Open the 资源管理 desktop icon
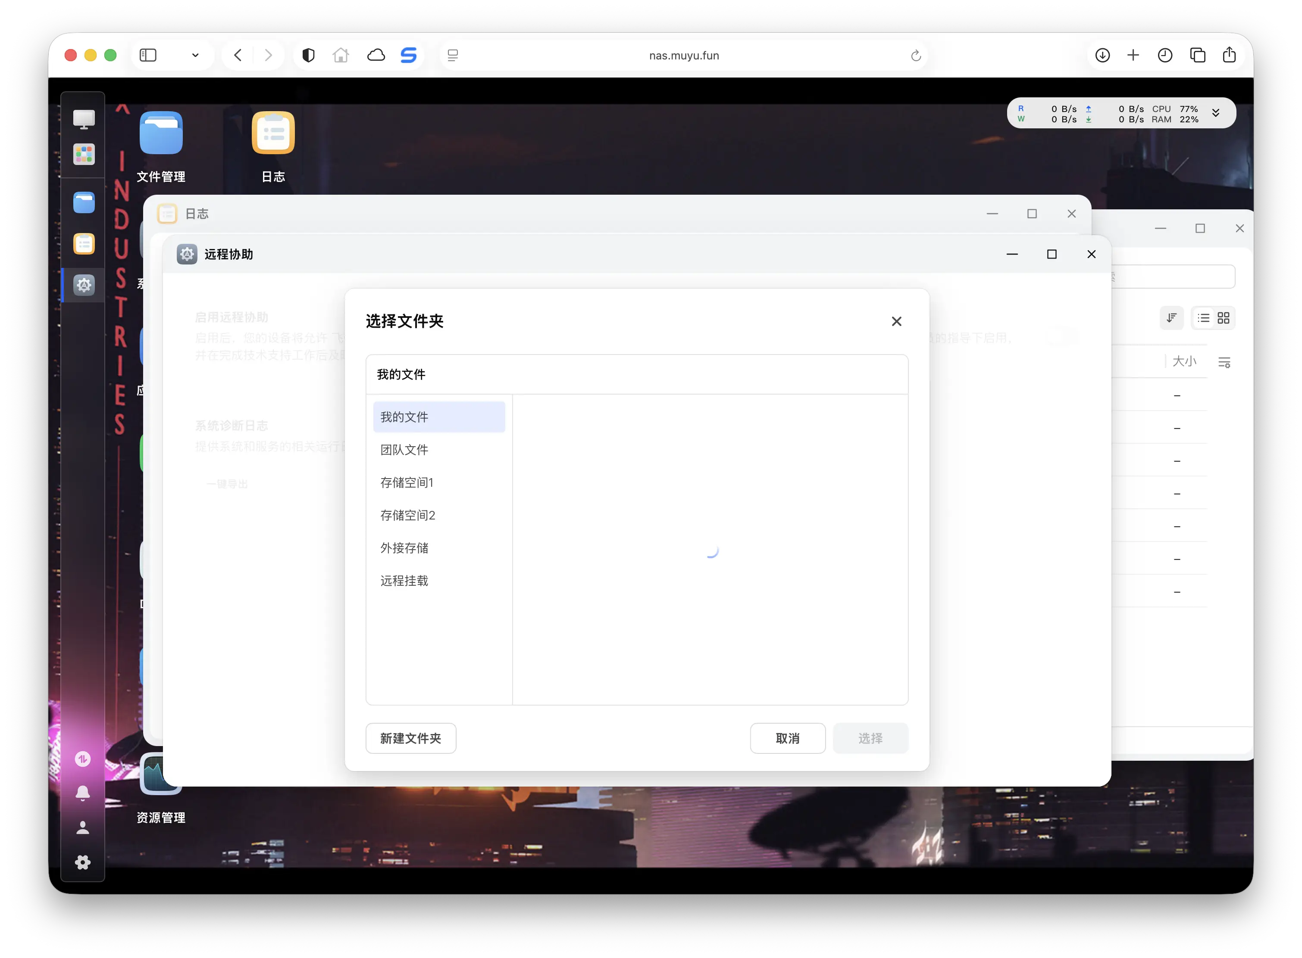 [x=161, y=775]
